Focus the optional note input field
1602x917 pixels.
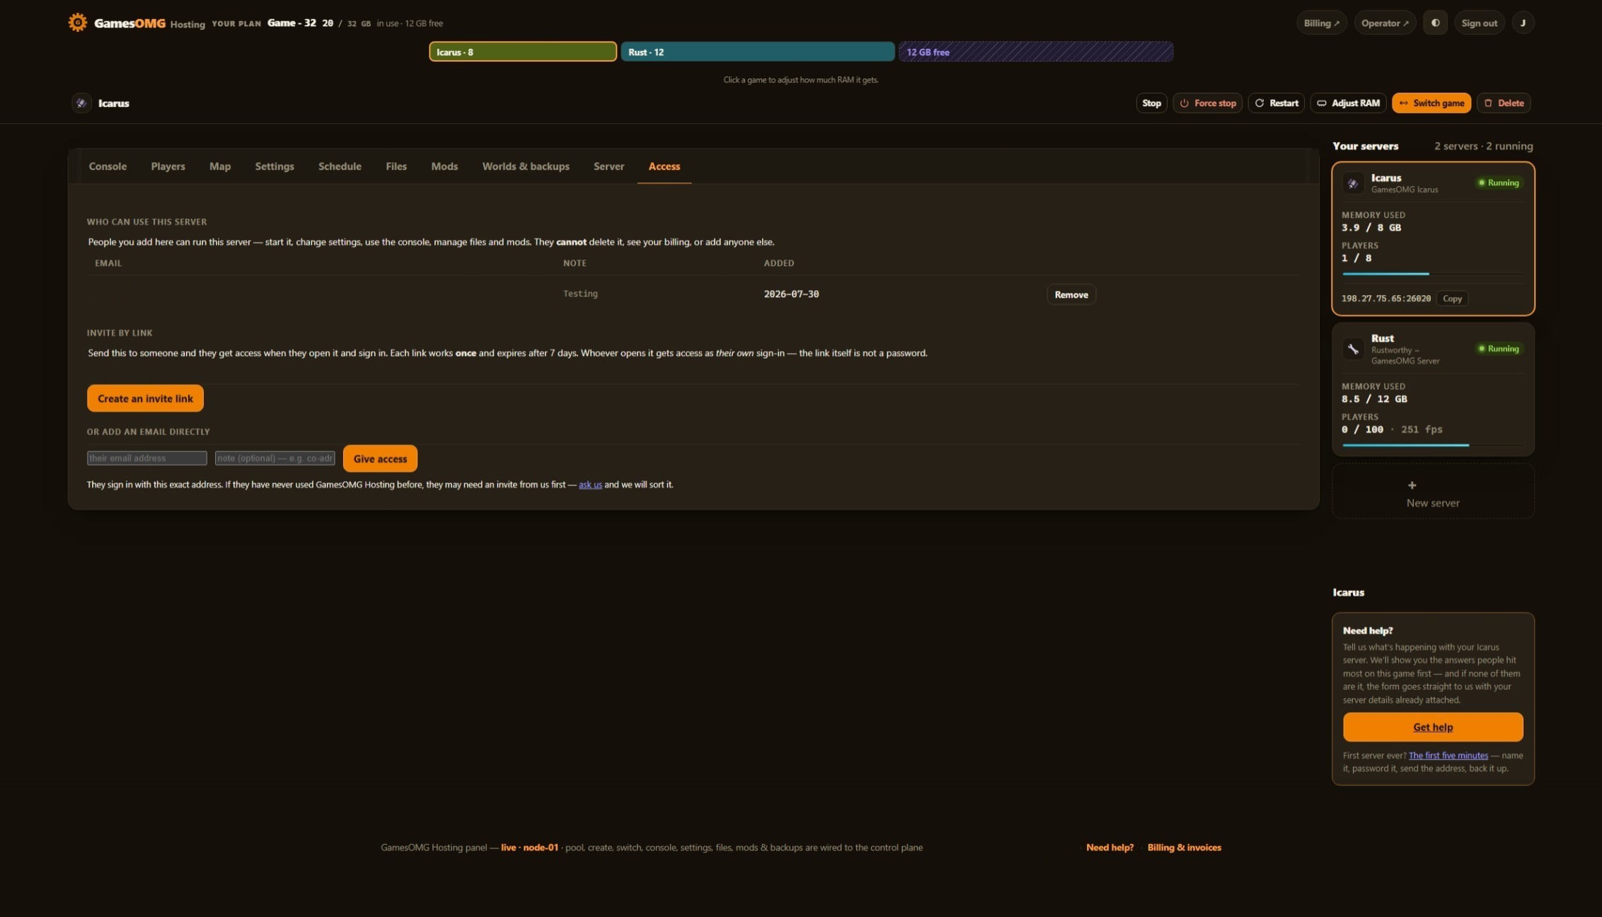tap(275, 458)
